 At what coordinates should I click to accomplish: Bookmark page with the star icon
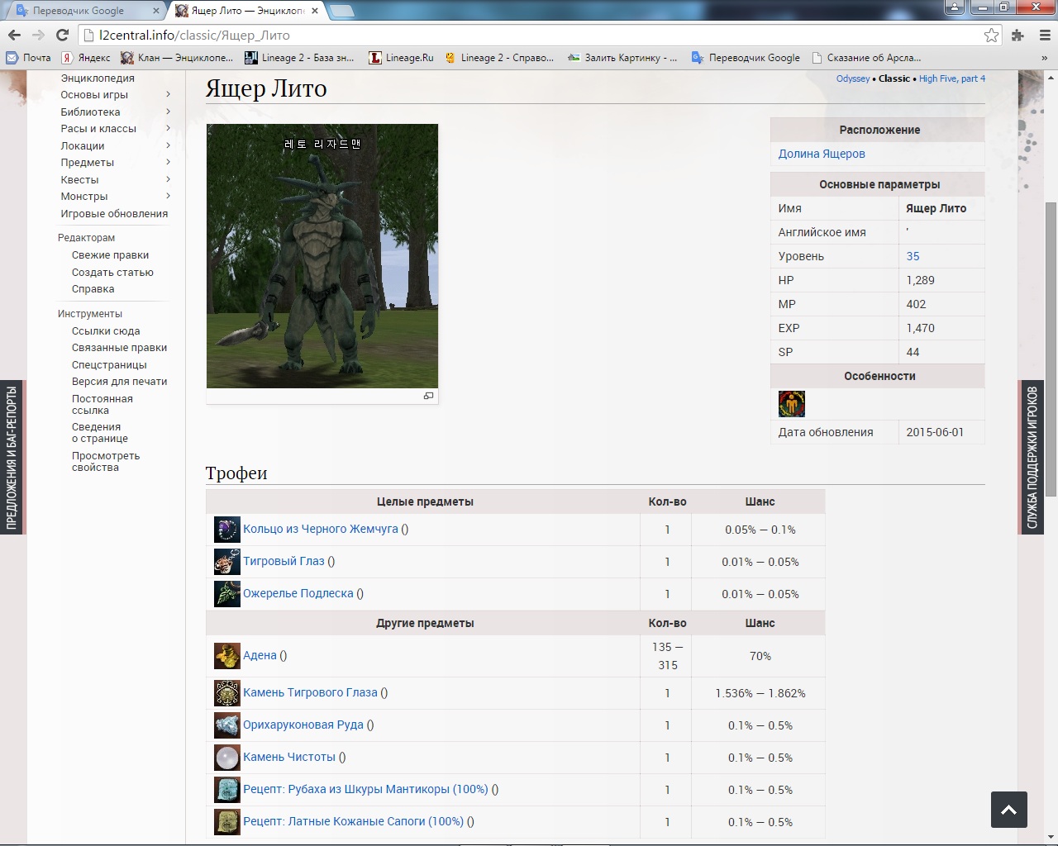tap(991, 35)
